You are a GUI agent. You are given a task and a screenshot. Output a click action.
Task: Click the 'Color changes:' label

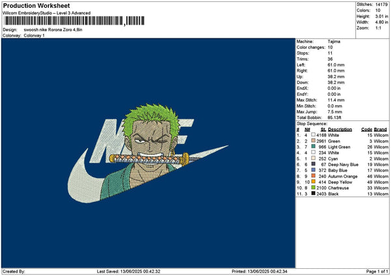(x=311, y=48)
